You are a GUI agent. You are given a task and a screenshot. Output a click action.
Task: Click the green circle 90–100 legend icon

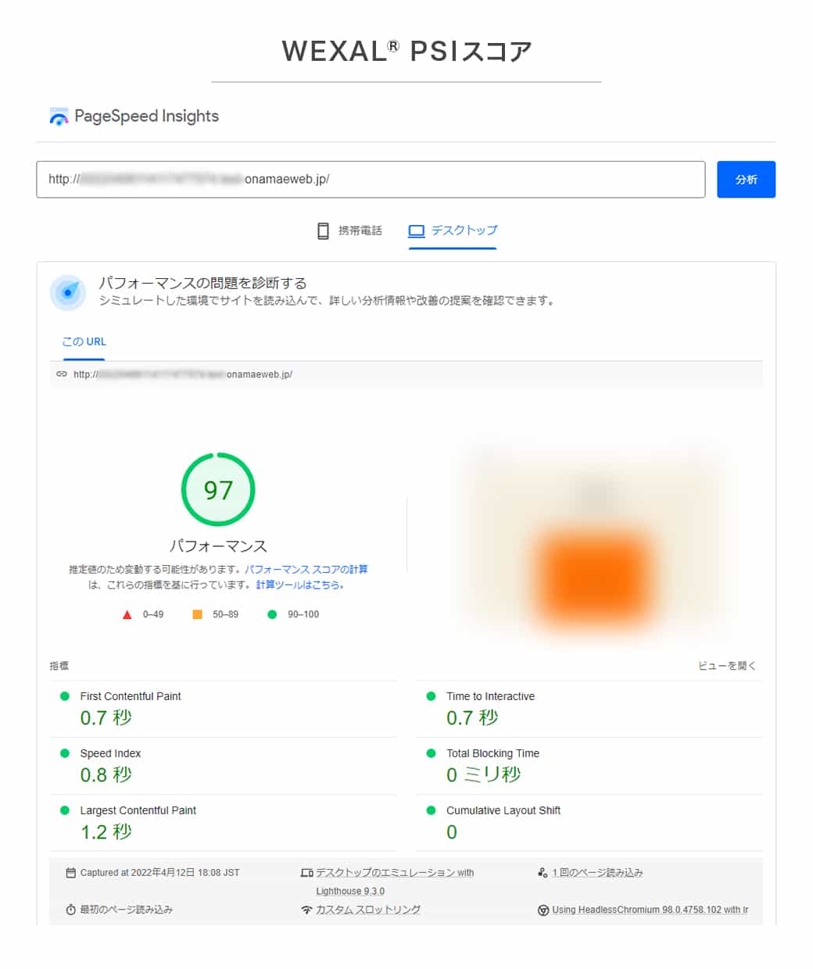tap(272, 614)
